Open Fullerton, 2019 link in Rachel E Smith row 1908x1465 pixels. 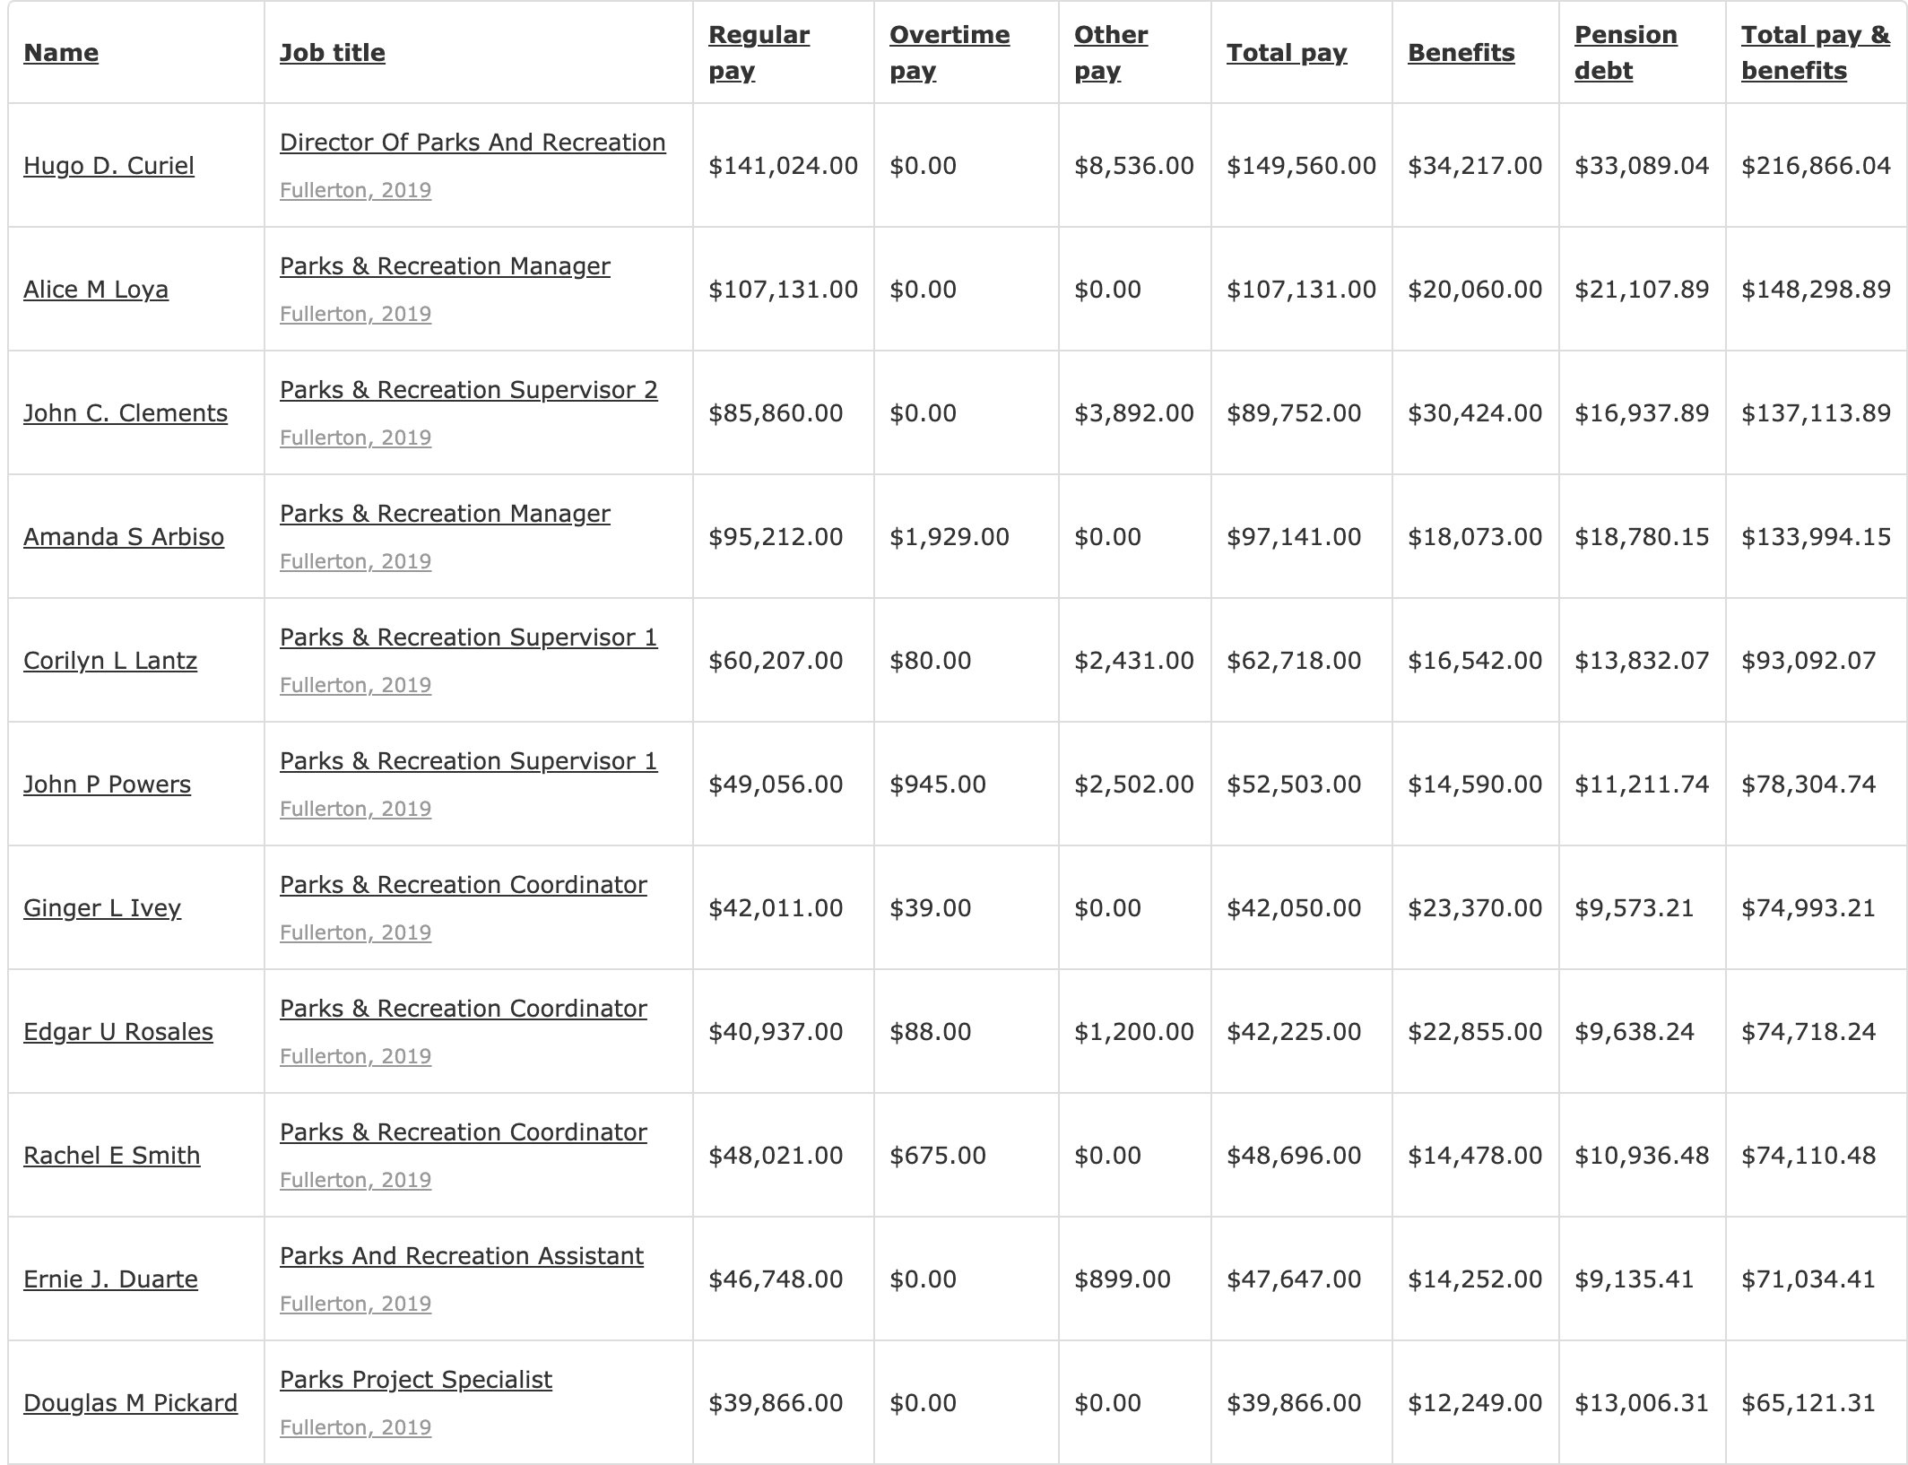pos(355,1180)
